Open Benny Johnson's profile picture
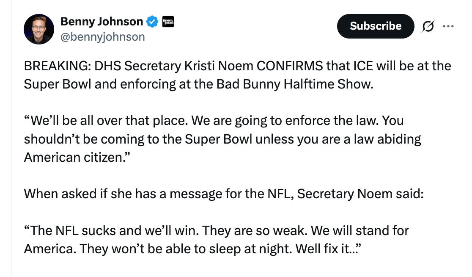Screen dimensions: 472x277 pyautogui.click(x=39, y=29)
